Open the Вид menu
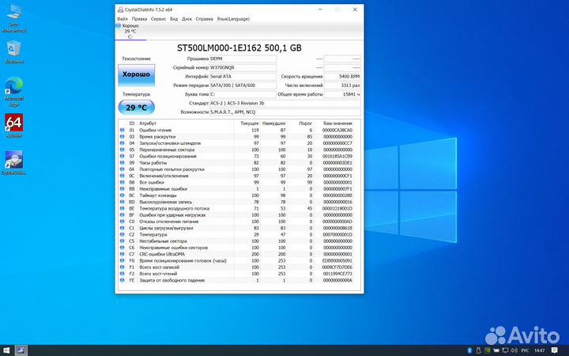The width and height of the screenshot is (569, 356). pyautogui.click(x=174, y=19)
